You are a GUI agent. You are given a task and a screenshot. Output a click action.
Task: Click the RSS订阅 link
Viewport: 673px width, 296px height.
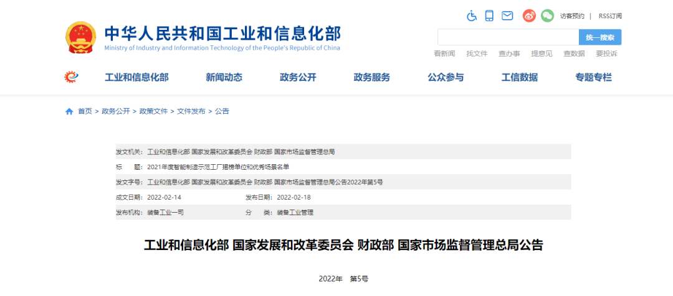(x=609, y=16)
